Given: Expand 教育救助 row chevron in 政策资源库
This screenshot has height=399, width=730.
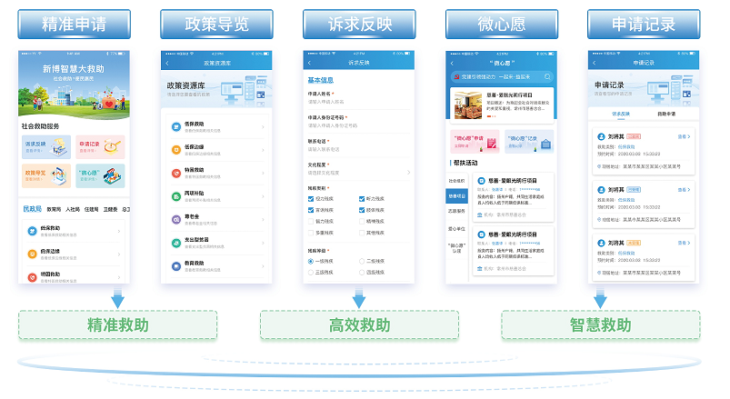Looking at the screenshot, I should (263, 265).
